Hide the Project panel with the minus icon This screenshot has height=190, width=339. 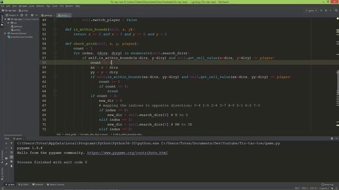tap(37, 15)
